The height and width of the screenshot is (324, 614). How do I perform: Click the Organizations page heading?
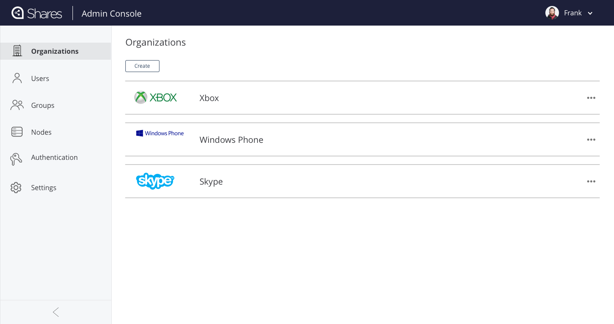pyautogui.click(x=156, y=43)
